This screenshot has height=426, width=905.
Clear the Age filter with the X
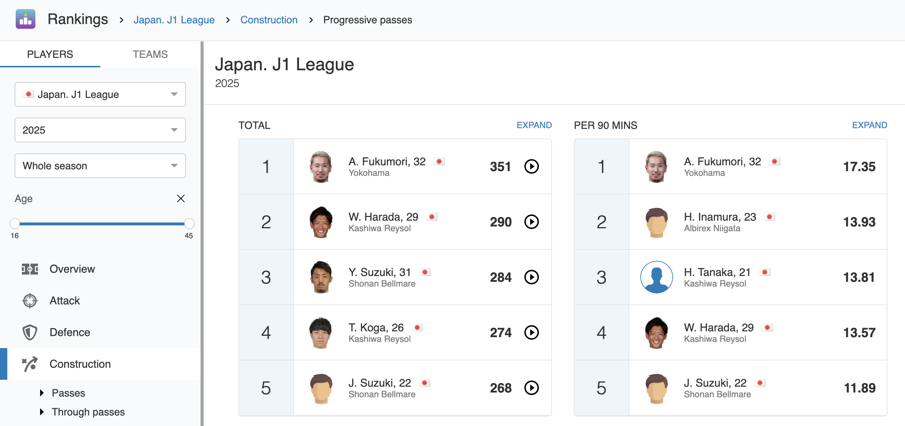click(x=181, y=198)
